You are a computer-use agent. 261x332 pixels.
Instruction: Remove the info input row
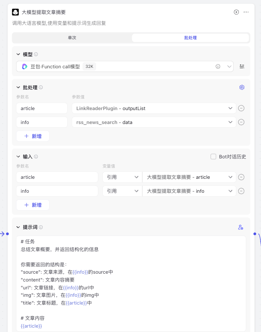click(x=241, y=191)
